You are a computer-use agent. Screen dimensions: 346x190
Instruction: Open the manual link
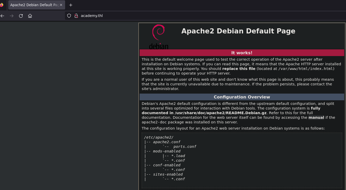pyautogui.click(x=316, y=117)
